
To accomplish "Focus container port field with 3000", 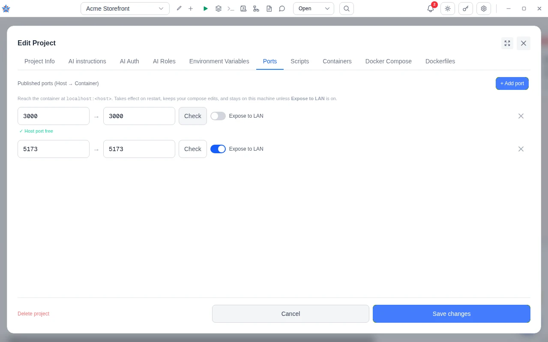I will (139, 116).
